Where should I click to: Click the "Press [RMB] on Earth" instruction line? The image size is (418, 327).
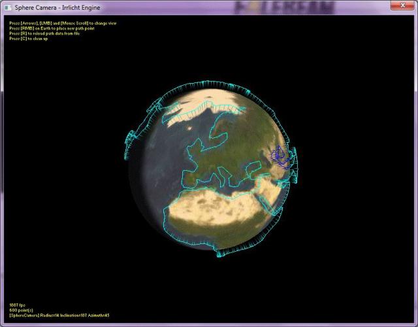52,28
